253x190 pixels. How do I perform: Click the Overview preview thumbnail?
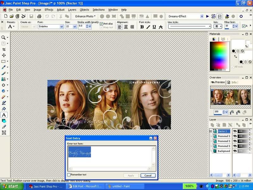coord(231,97)
